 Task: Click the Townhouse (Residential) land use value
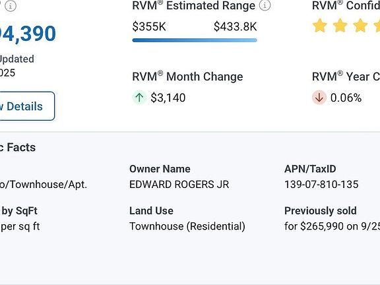pyautogui.click(x=187, y=226)
